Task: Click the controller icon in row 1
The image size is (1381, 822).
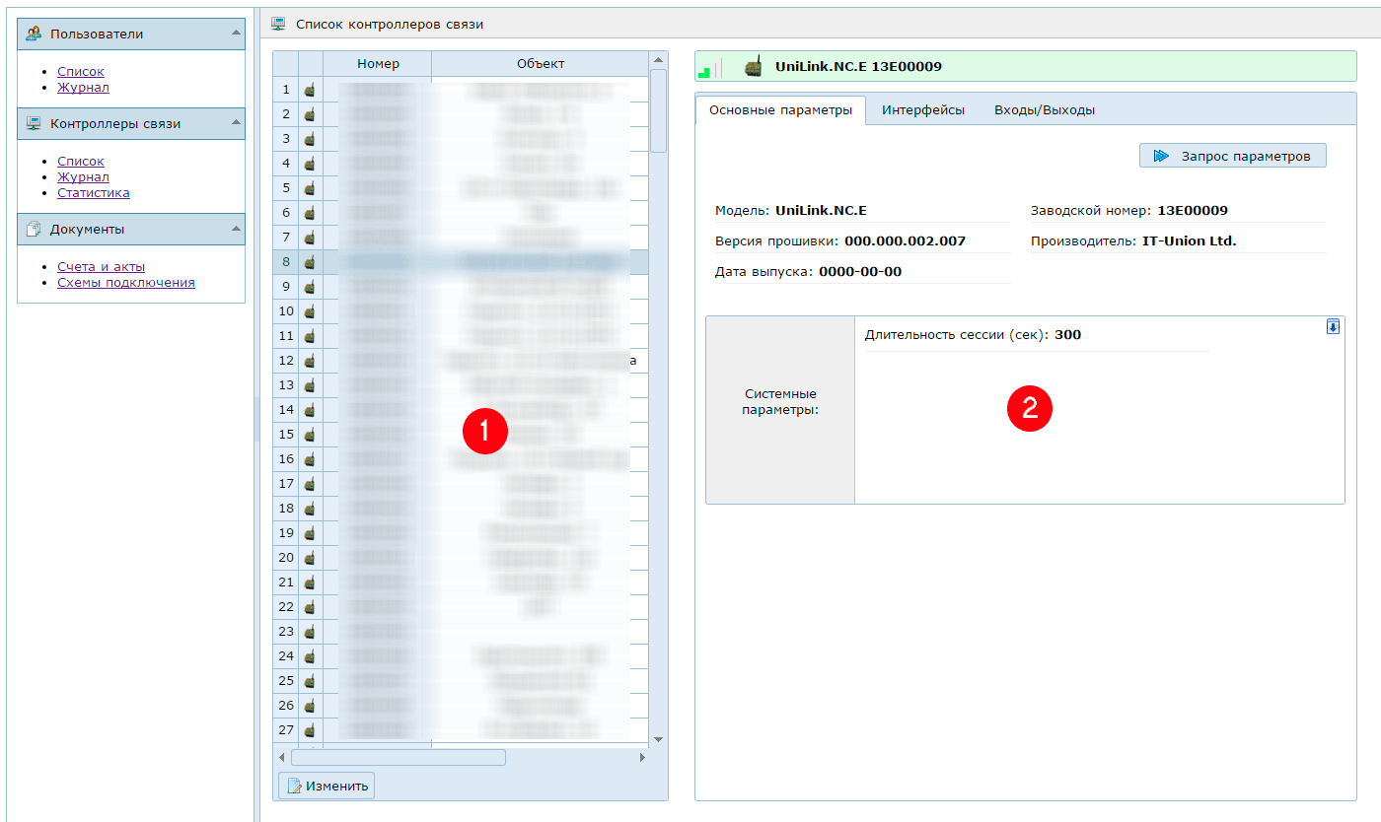Action: click(x=310, y=90)
